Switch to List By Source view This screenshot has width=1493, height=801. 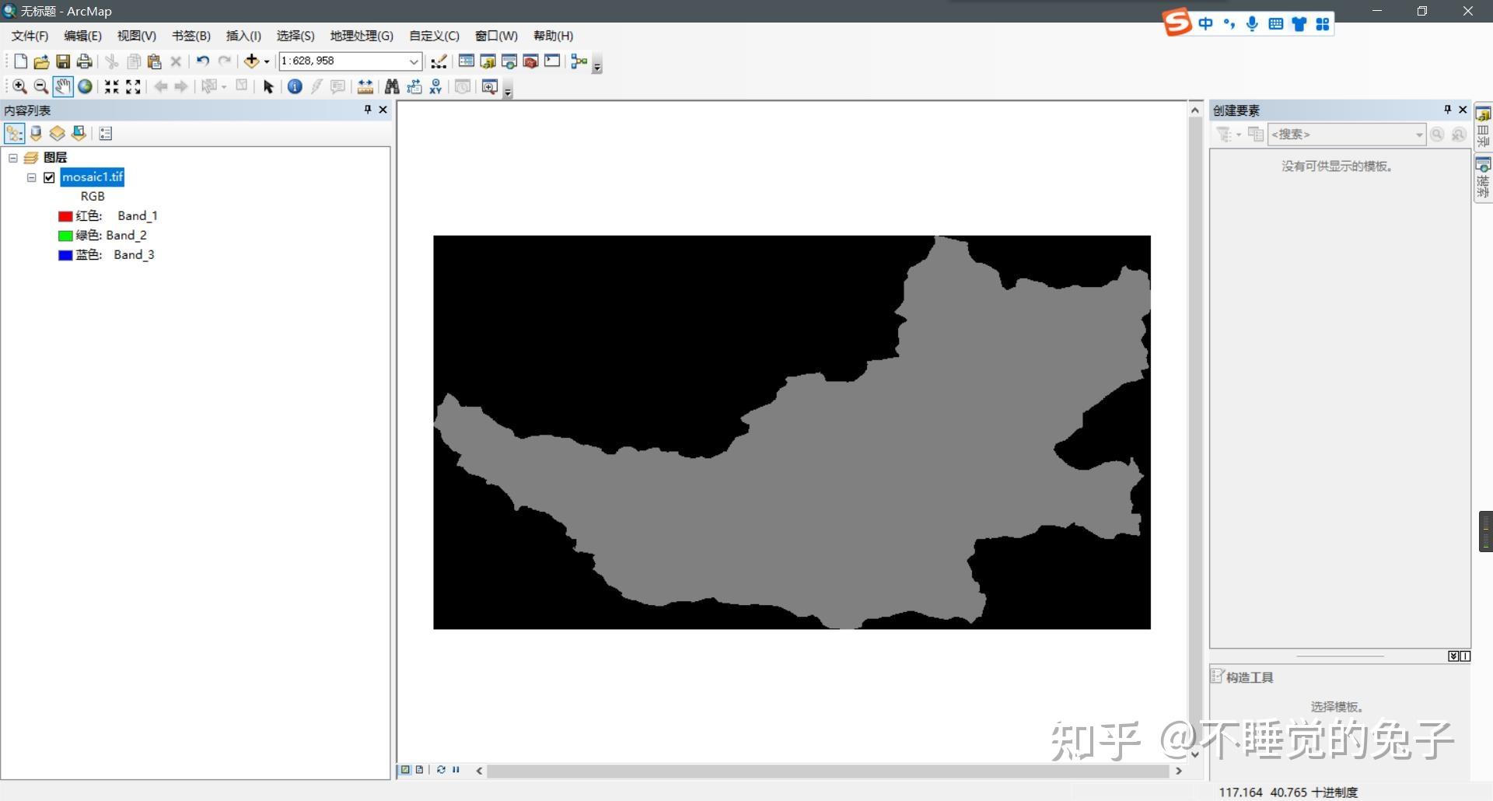point(36,134)
